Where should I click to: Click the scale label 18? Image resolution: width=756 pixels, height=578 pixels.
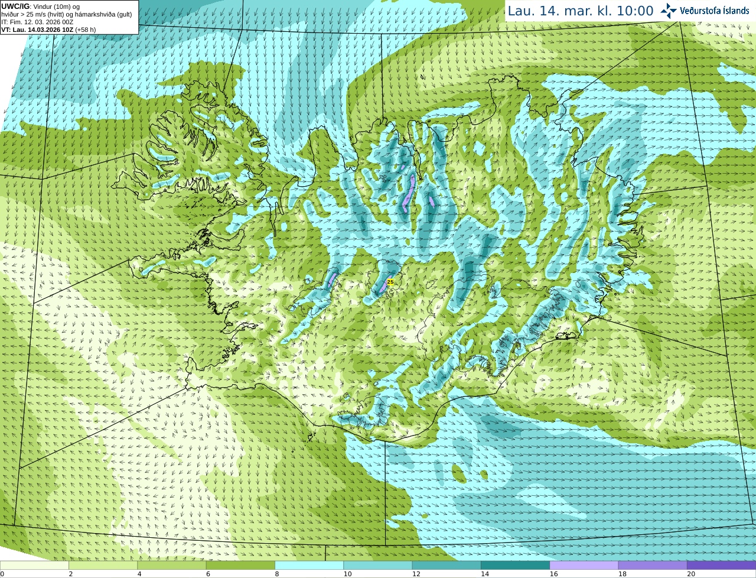click(x=623, y=574)
